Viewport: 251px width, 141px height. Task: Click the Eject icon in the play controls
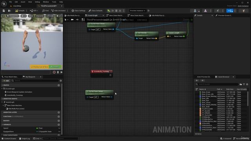(120, 11)
